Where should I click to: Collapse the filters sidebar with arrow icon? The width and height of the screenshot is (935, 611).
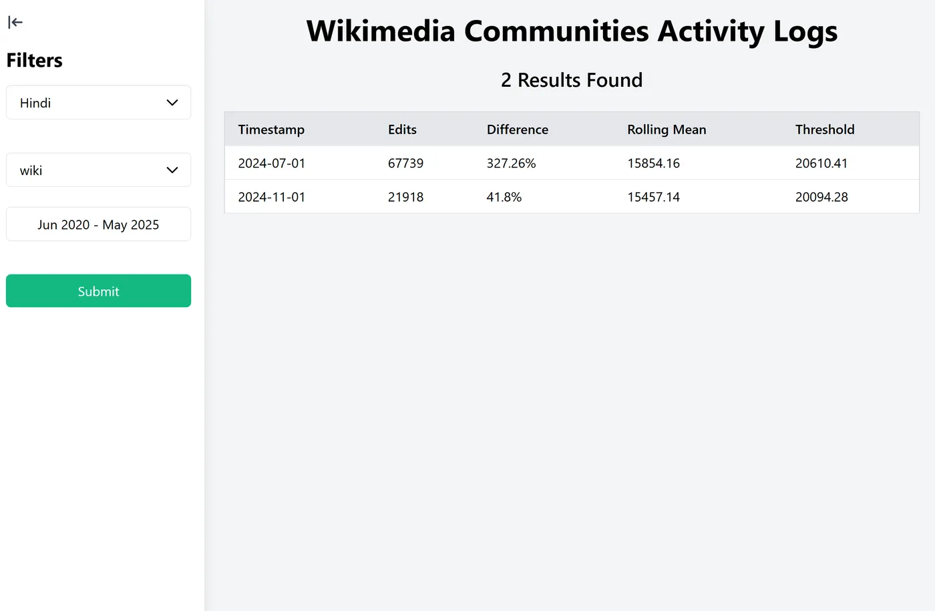coord(15,22)
